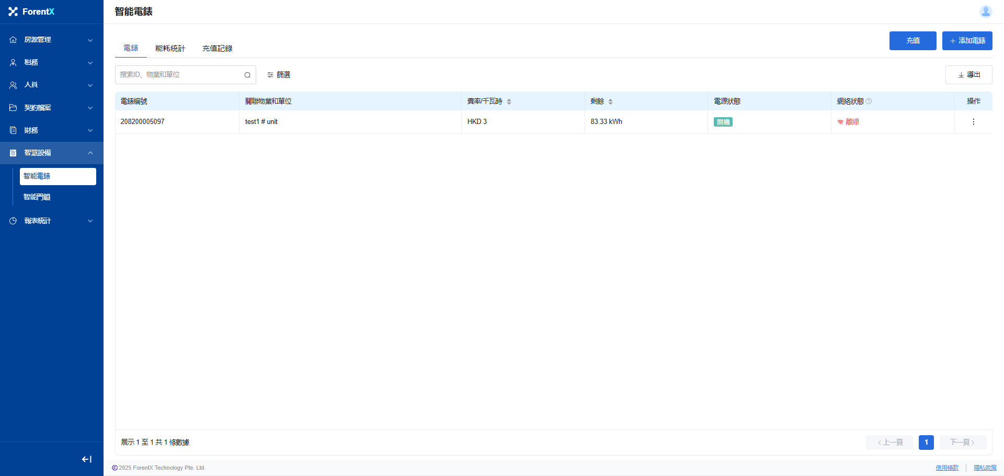
Task: Collapse the sidebar with the arrow icon
Action: coord(87,459)
